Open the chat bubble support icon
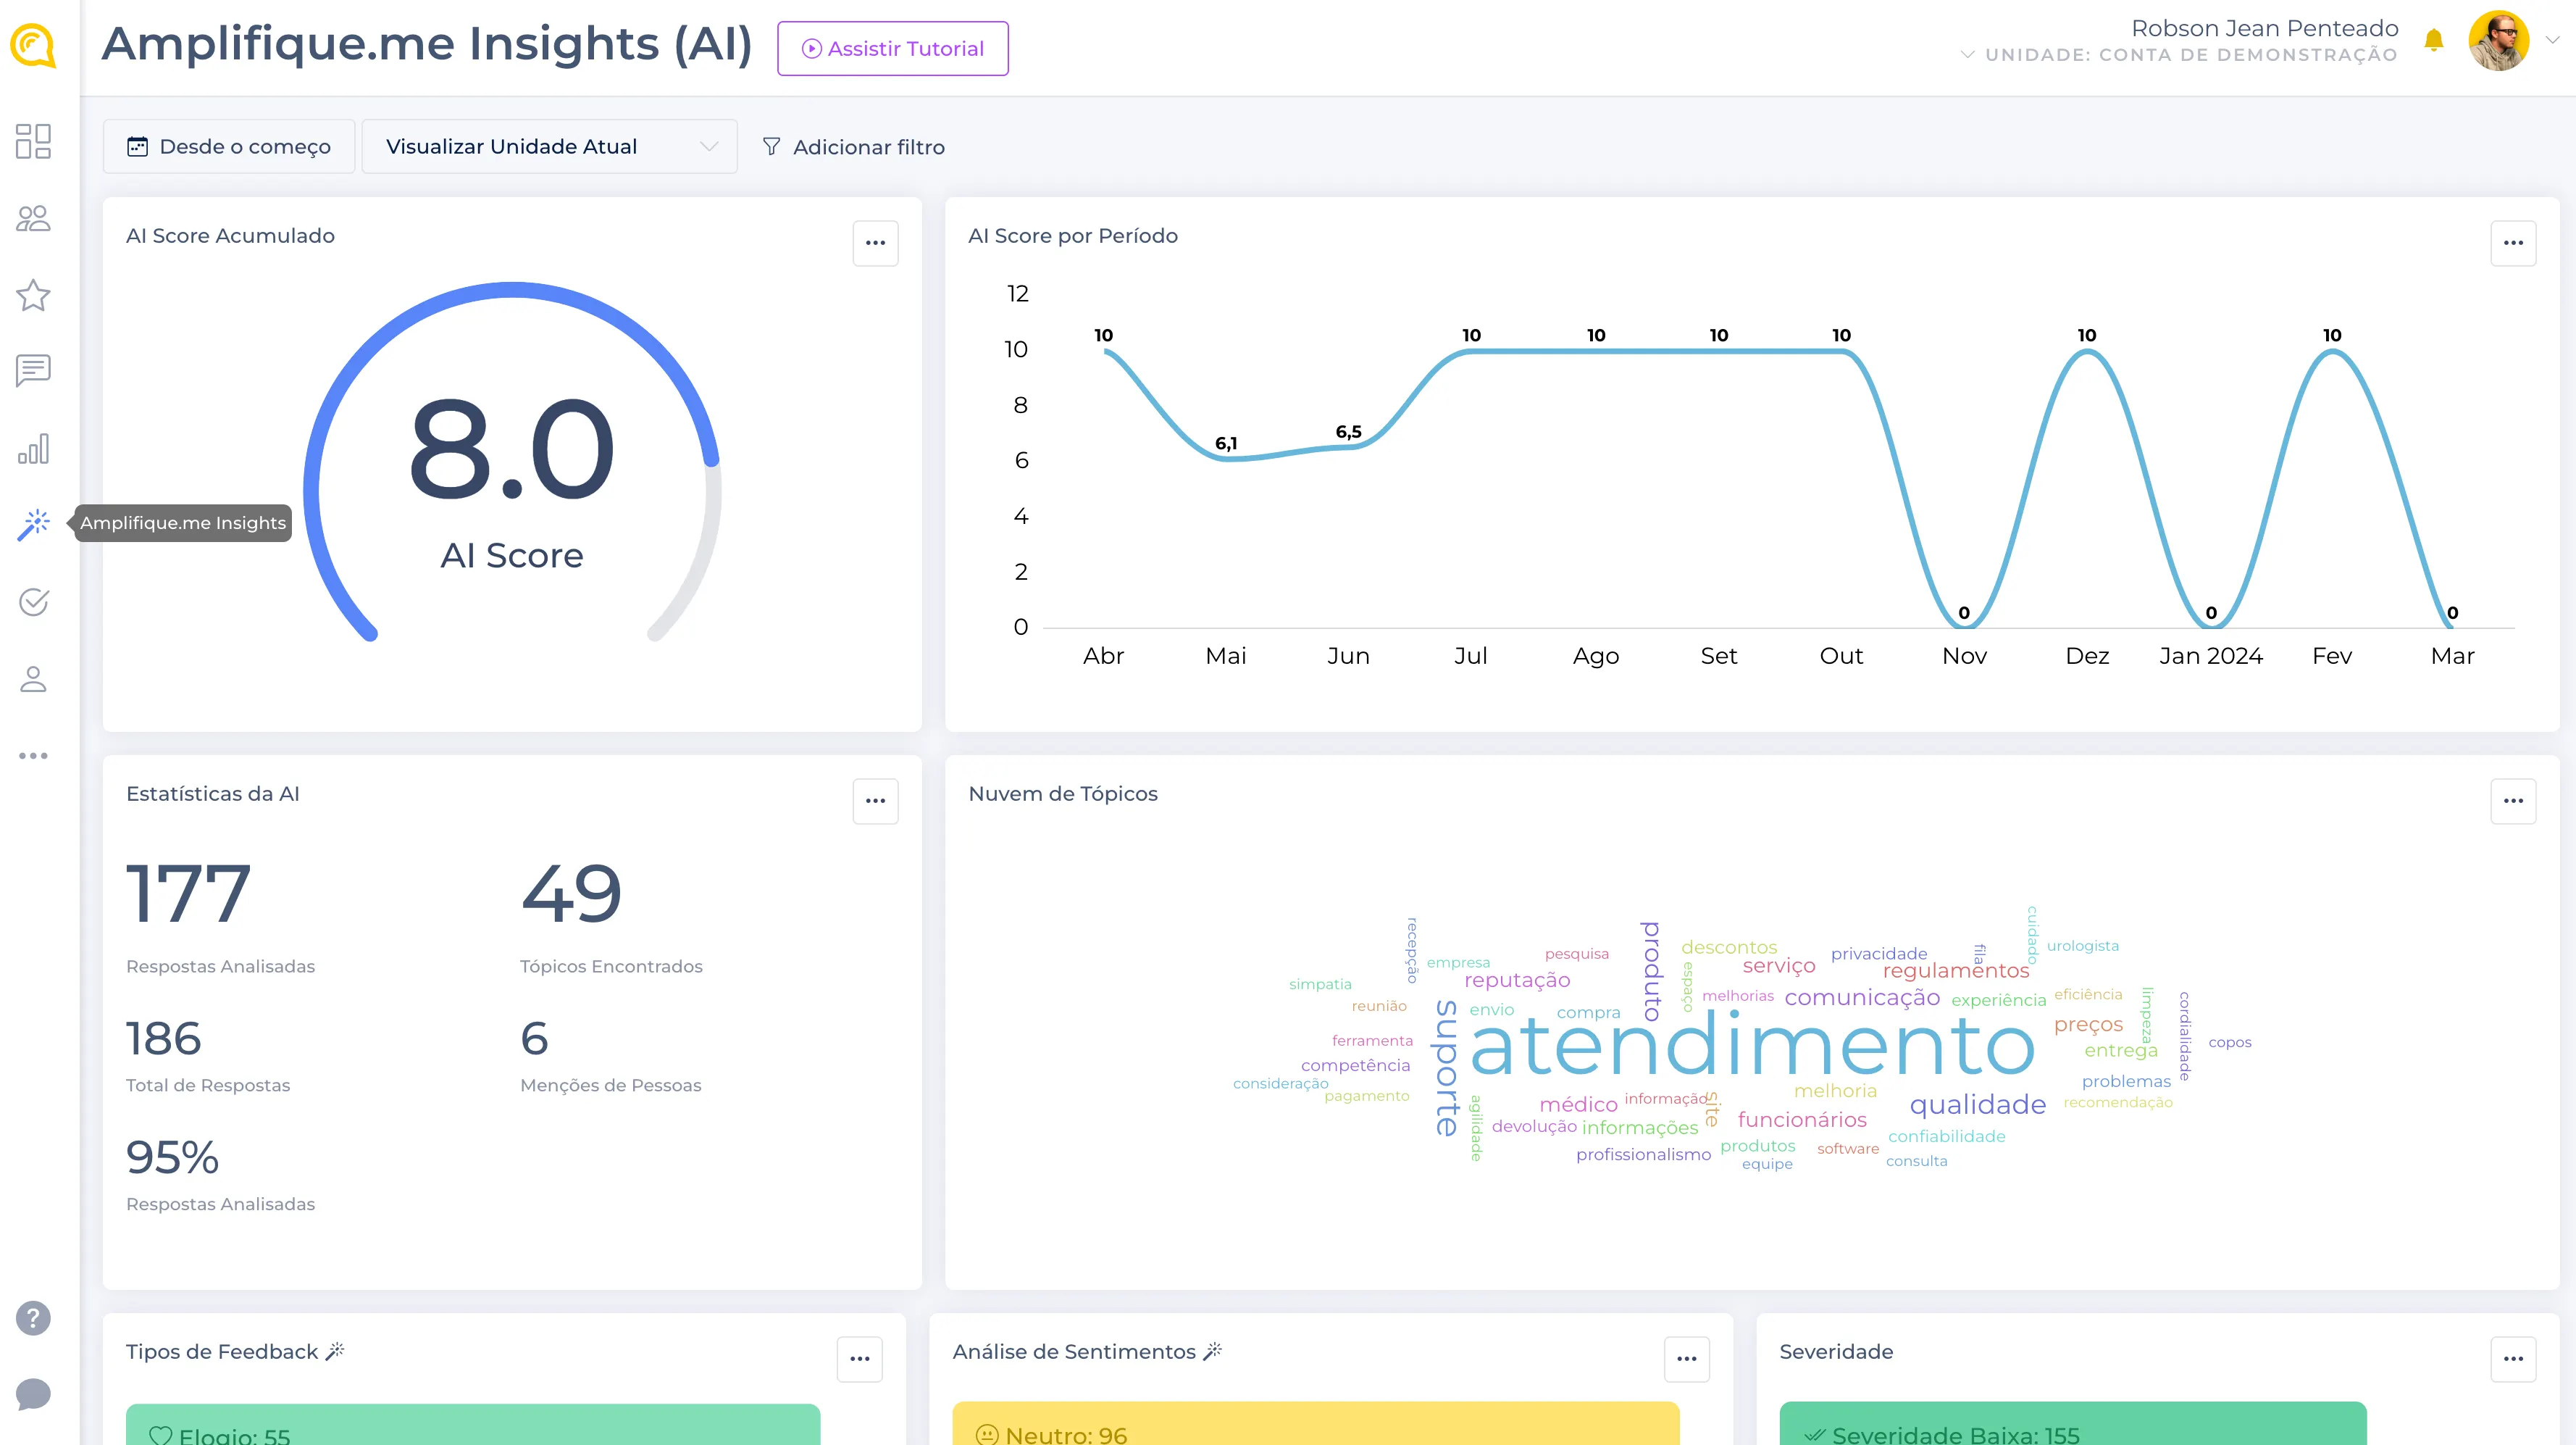2576x1445 pixels. pos(33,1393)
